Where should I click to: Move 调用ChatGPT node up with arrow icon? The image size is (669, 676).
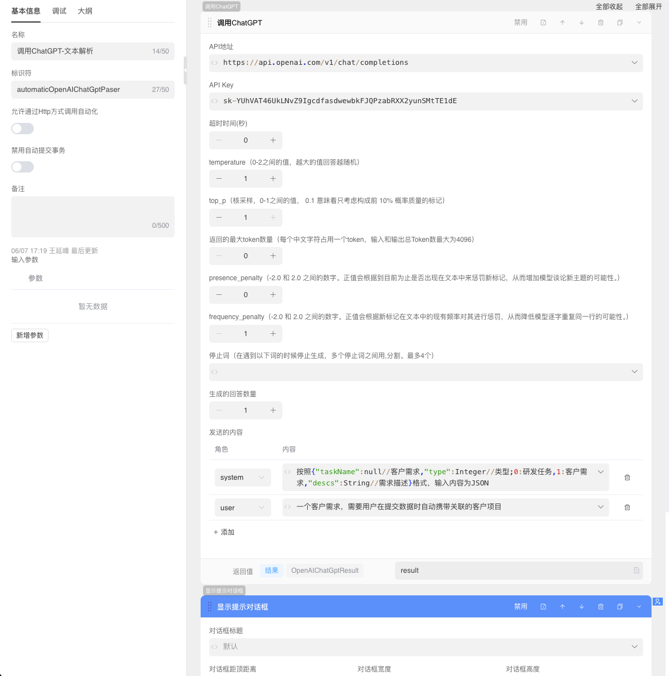coord(562,22)
